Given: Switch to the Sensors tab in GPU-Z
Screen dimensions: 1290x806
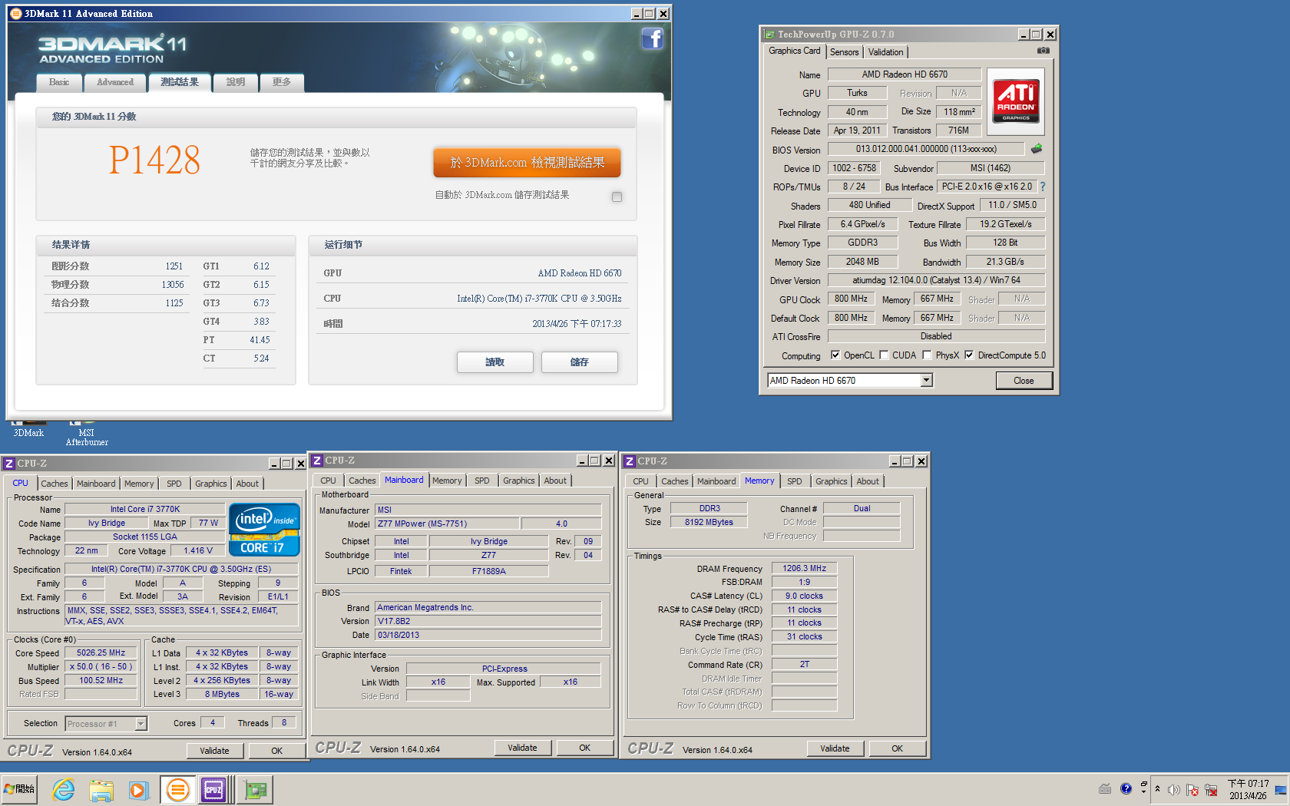Looking at the screenshot, I should point(844,52).
